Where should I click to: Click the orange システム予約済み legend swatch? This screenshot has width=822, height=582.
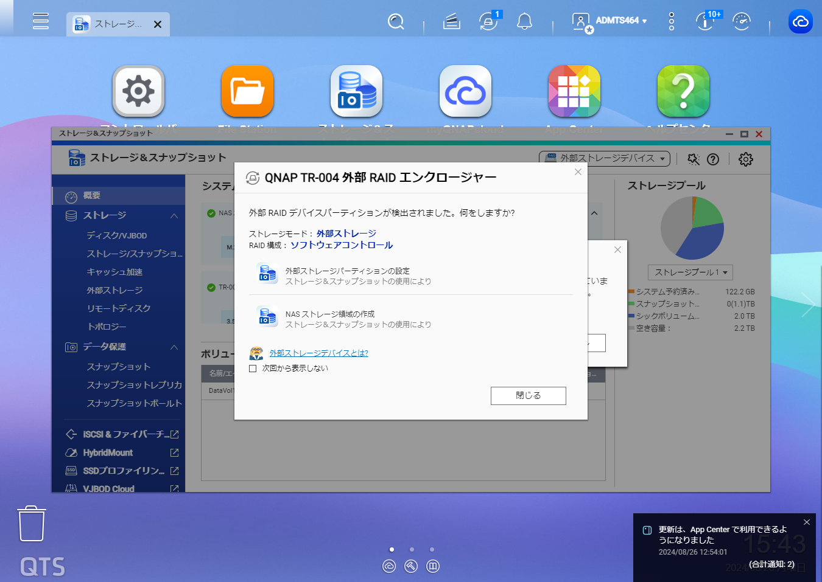pyautogui.click(x=631, y=291)
